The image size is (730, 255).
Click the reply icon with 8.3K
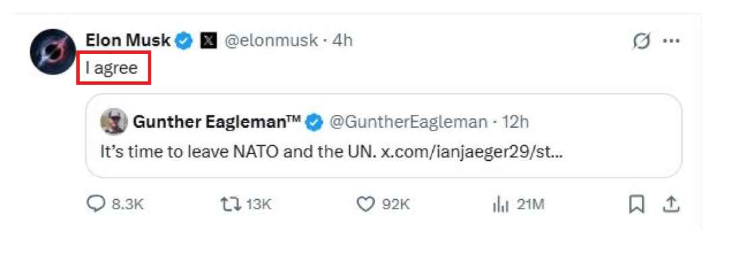[x=96, y=205]
